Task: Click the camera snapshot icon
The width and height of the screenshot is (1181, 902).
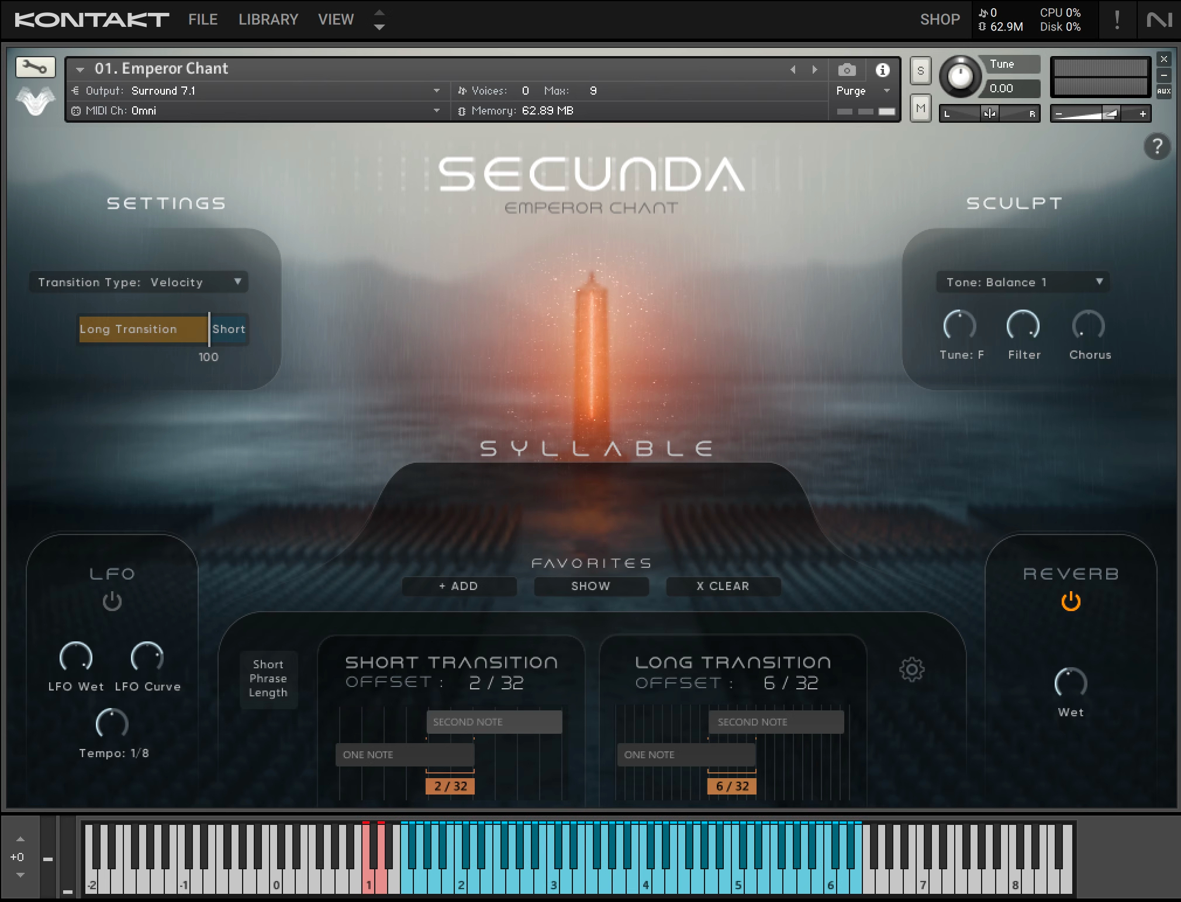Action: coord(847,70)
